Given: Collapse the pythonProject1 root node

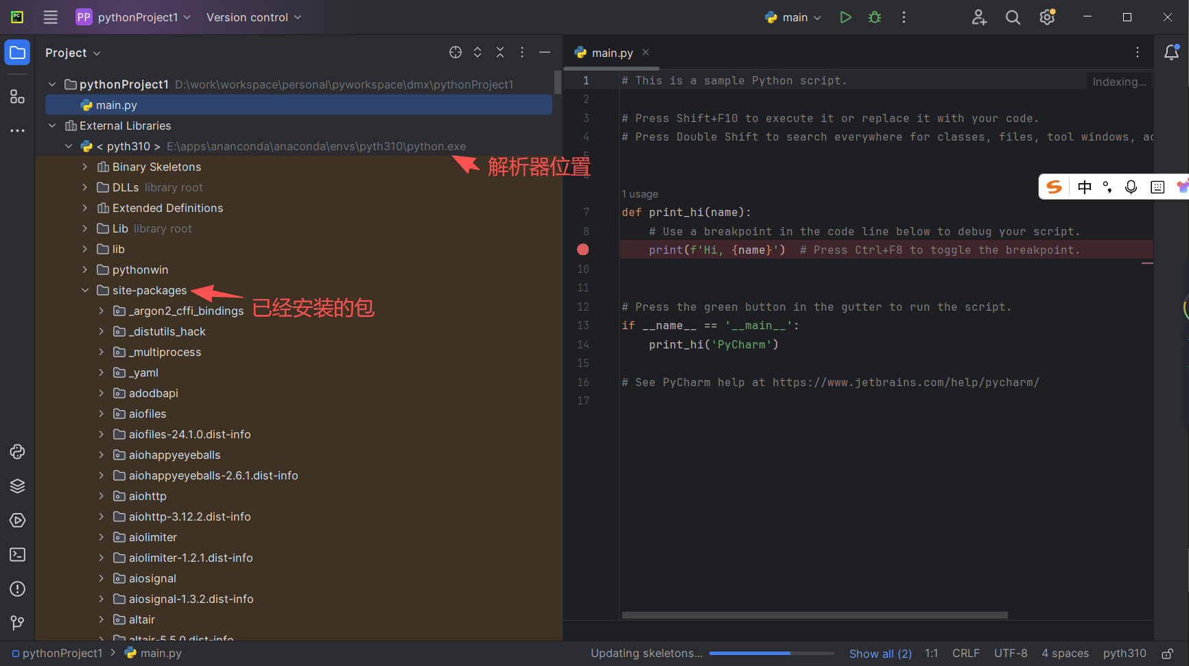Looking at the screenshot, I should [52, 84].
